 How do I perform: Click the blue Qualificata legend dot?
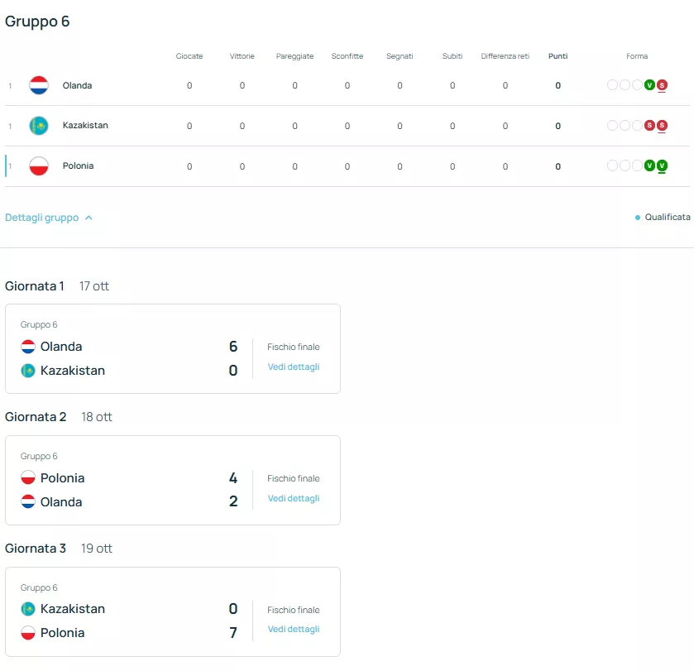[638, 218]
